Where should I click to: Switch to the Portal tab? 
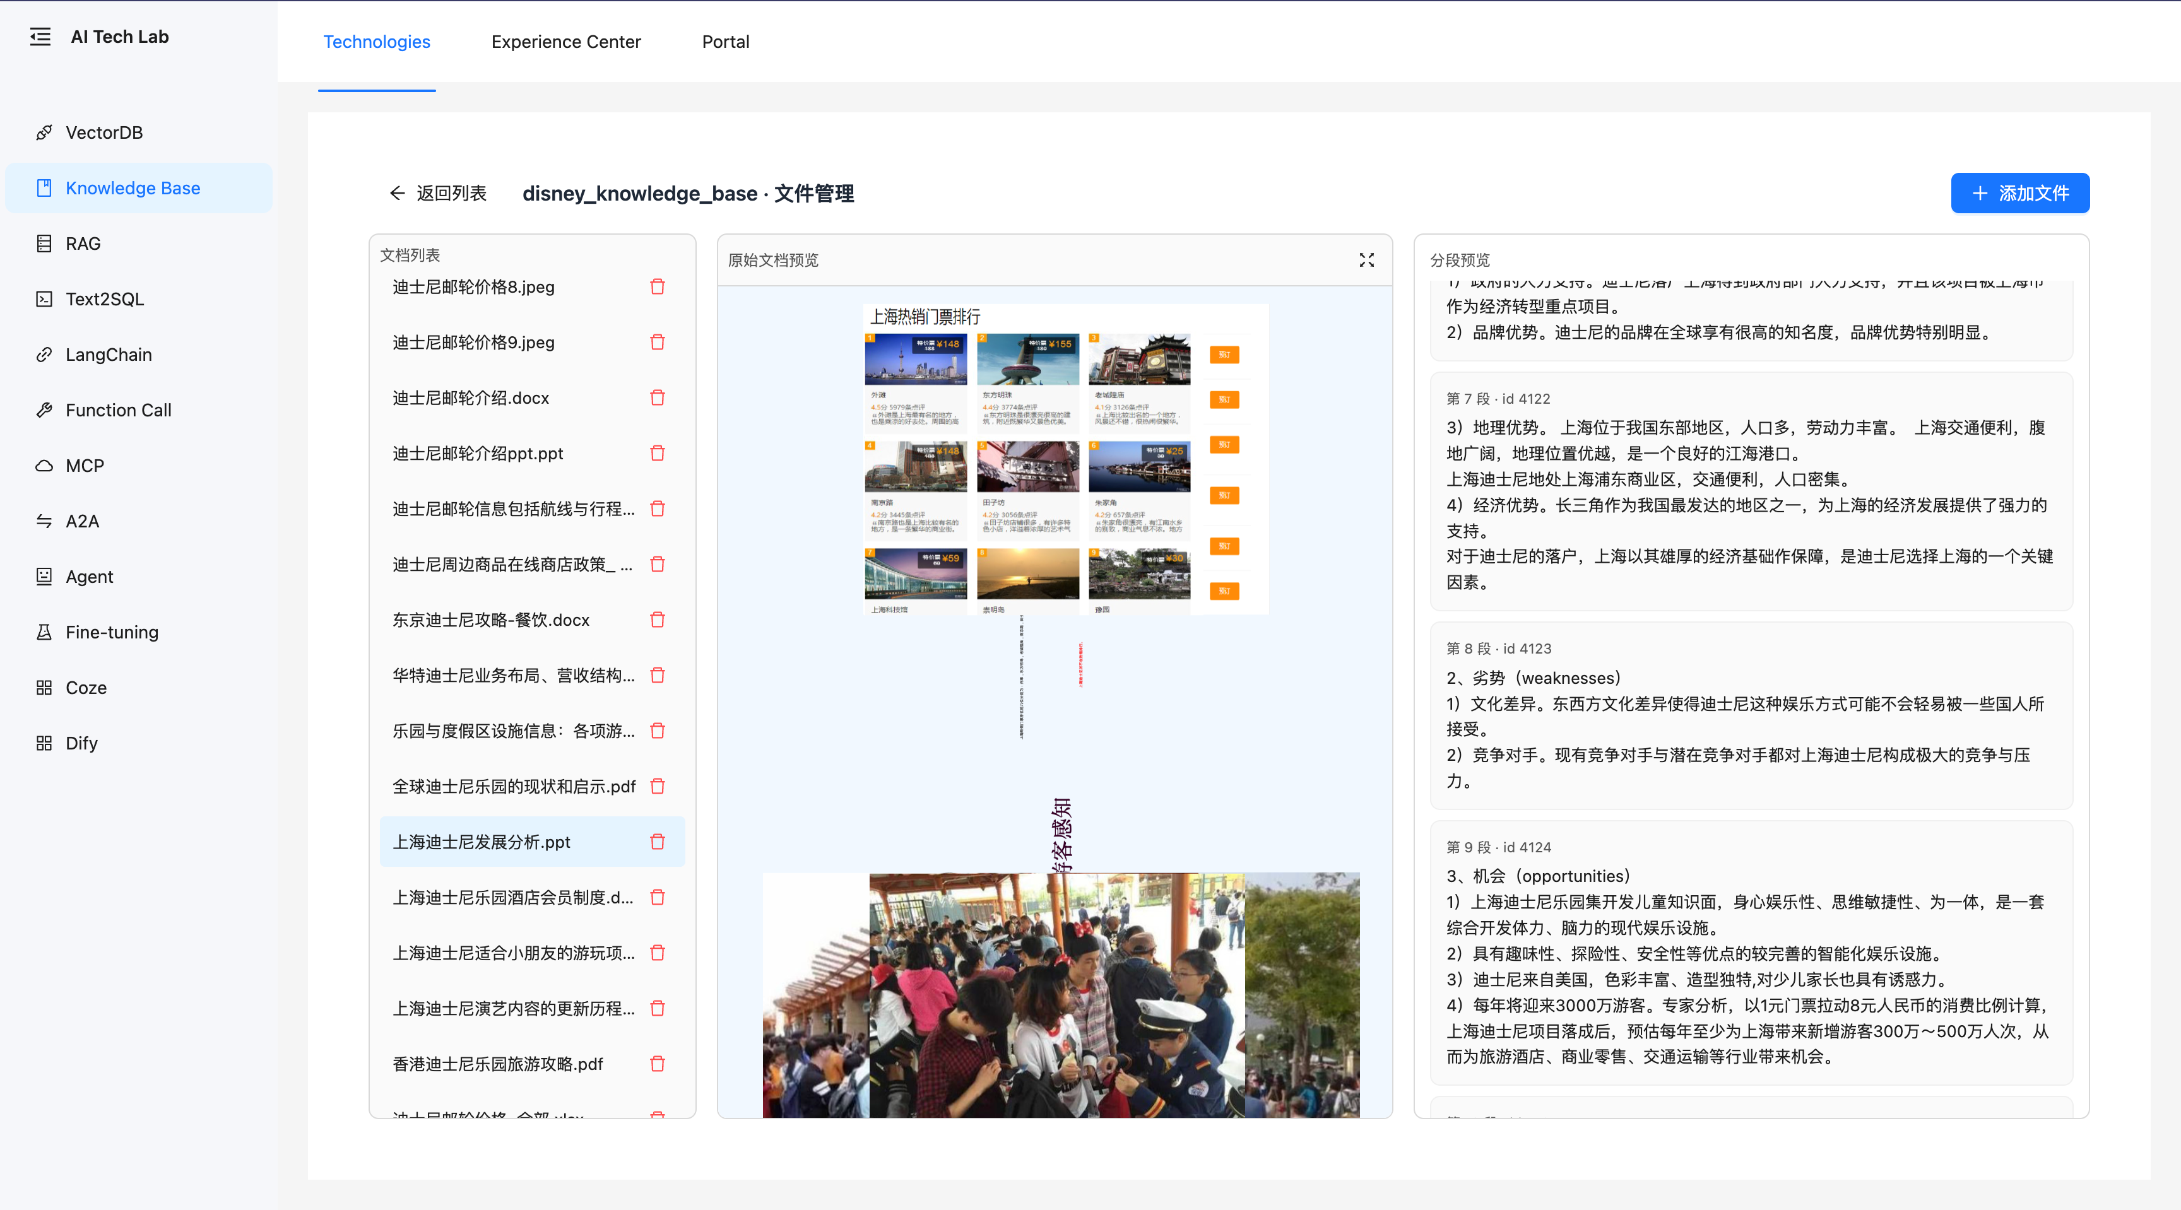pyautogui.click(x=726, y=42)
